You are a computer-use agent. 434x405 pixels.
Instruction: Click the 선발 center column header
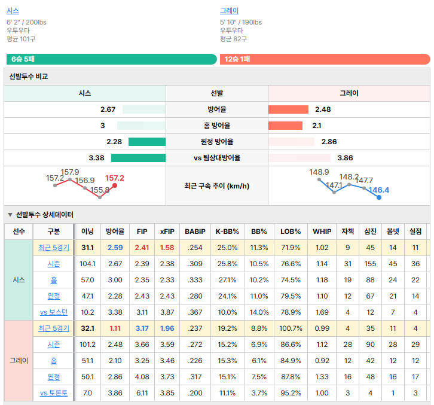(x=217, y=93)
